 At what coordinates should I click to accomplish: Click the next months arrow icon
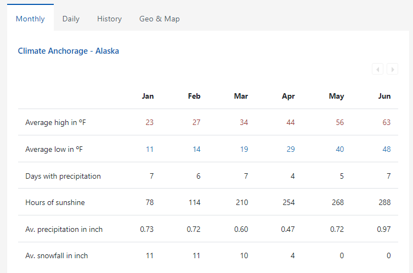click(x=392, y=69)
